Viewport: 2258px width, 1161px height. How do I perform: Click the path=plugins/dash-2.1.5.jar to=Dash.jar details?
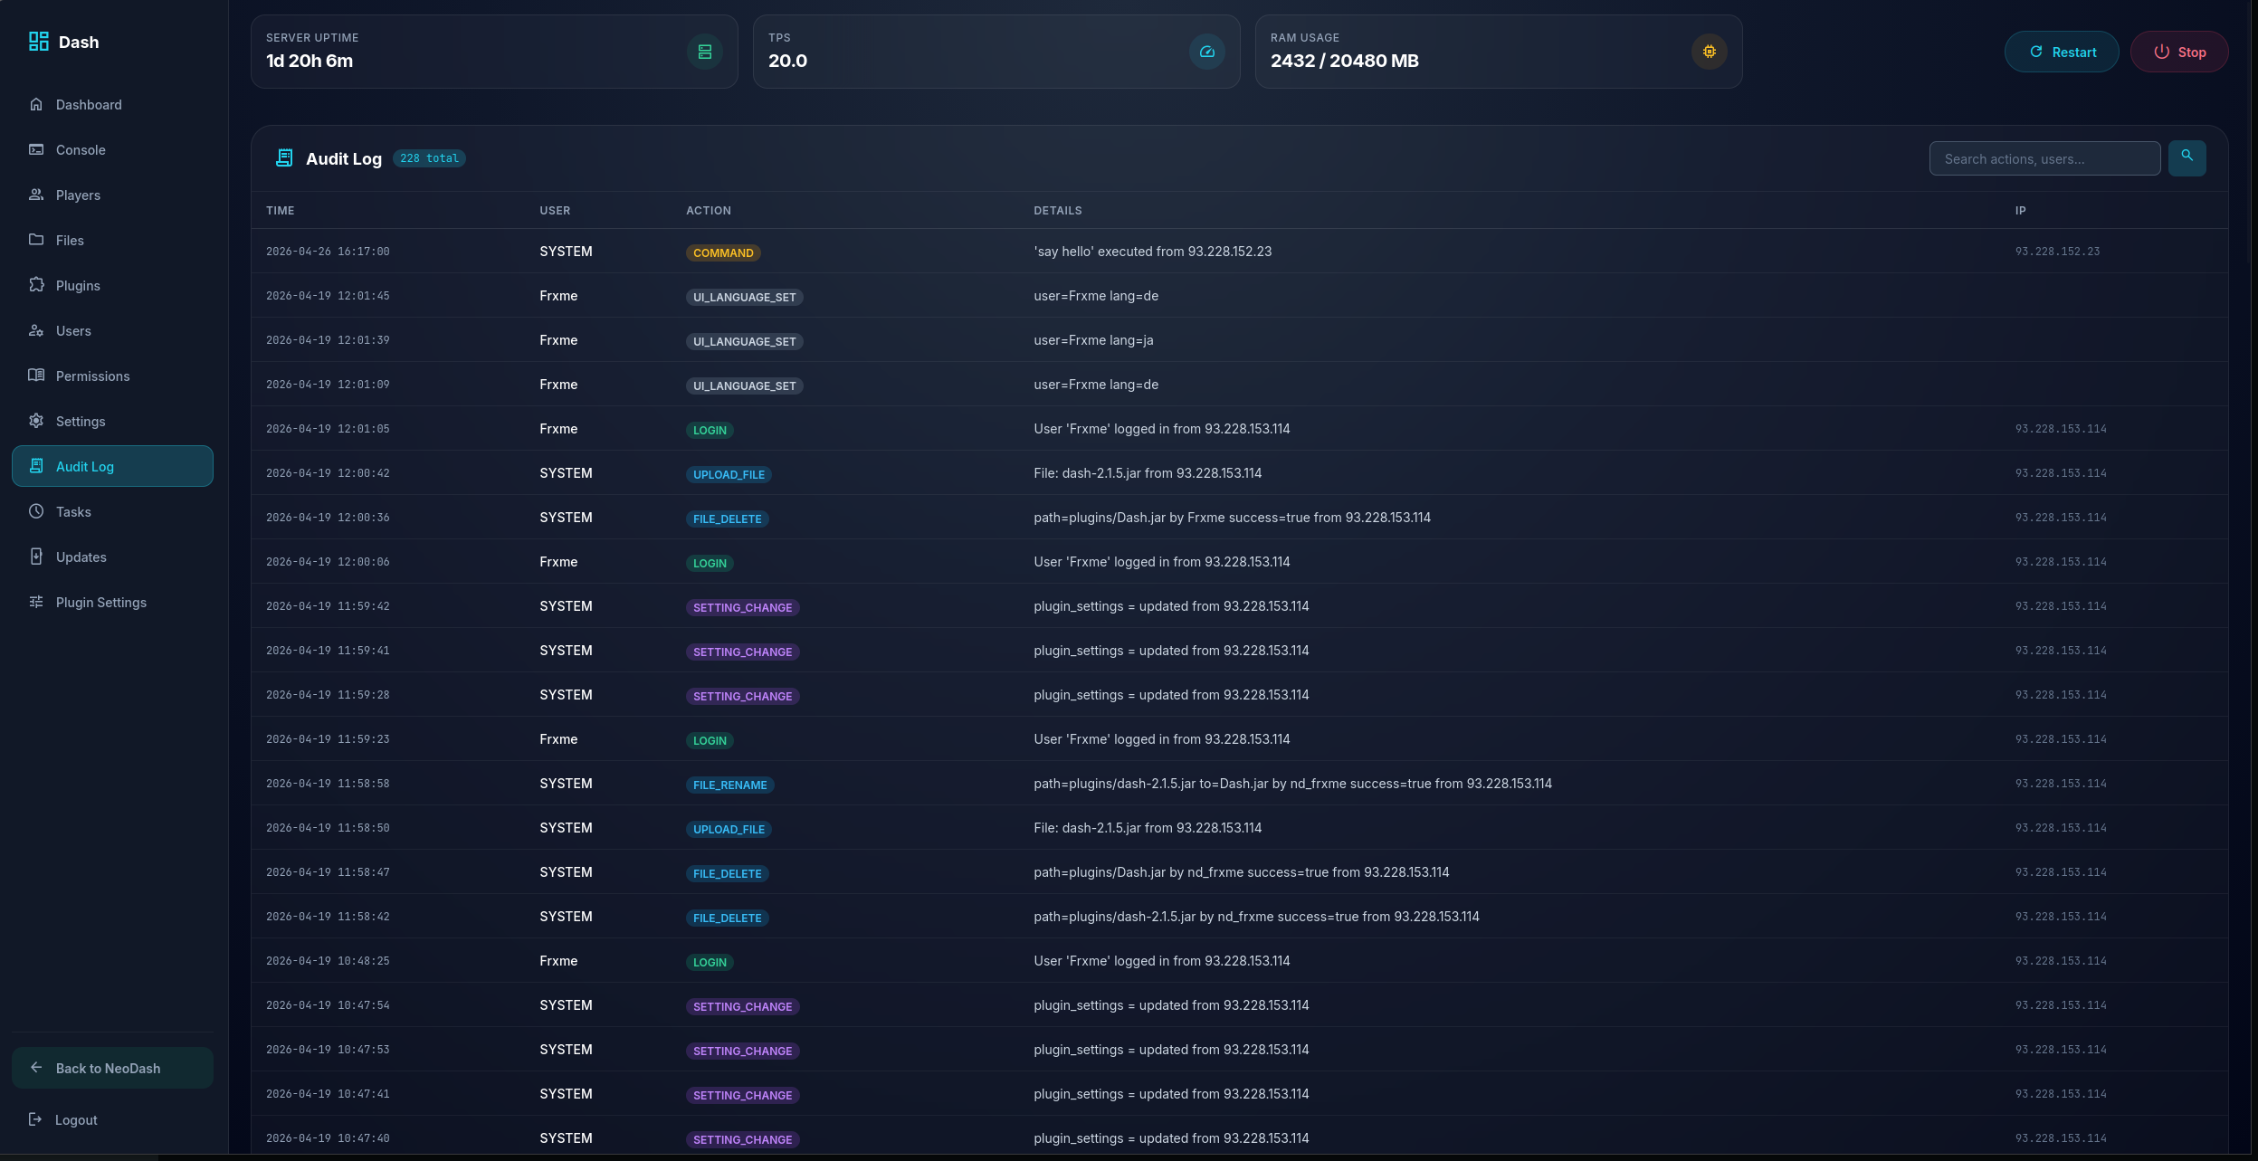[1292, 784]
